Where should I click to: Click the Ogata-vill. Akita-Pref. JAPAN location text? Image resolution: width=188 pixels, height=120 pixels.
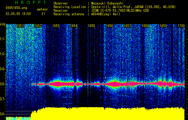click(x=133, y=7)
